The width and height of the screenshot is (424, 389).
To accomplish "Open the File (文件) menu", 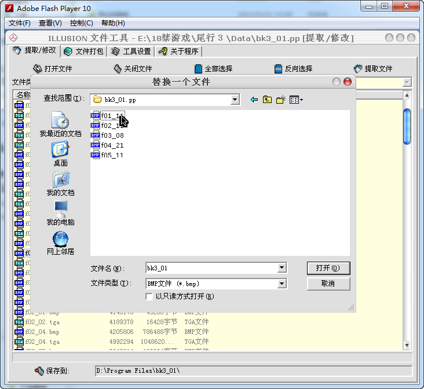I will click(x=20, y=23).
